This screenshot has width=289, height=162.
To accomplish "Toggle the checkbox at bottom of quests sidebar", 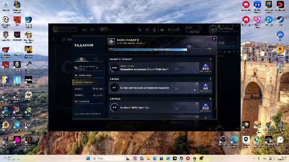I will [75, 114].
